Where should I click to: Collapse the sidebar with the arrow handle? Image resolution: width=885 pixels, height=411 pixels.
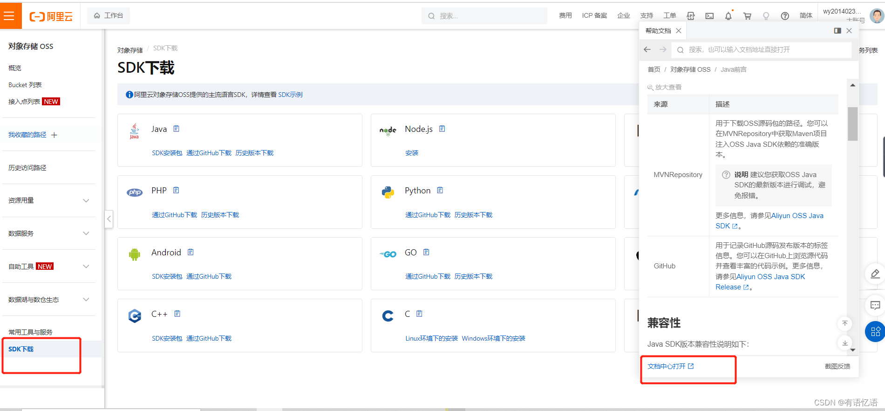click(x=109, y=219)
